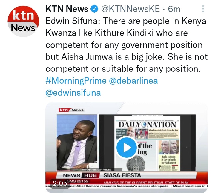This screenshot has height=193, width=215.
Task: Open the KTN News profile avatar
Action: pos(23,21)
